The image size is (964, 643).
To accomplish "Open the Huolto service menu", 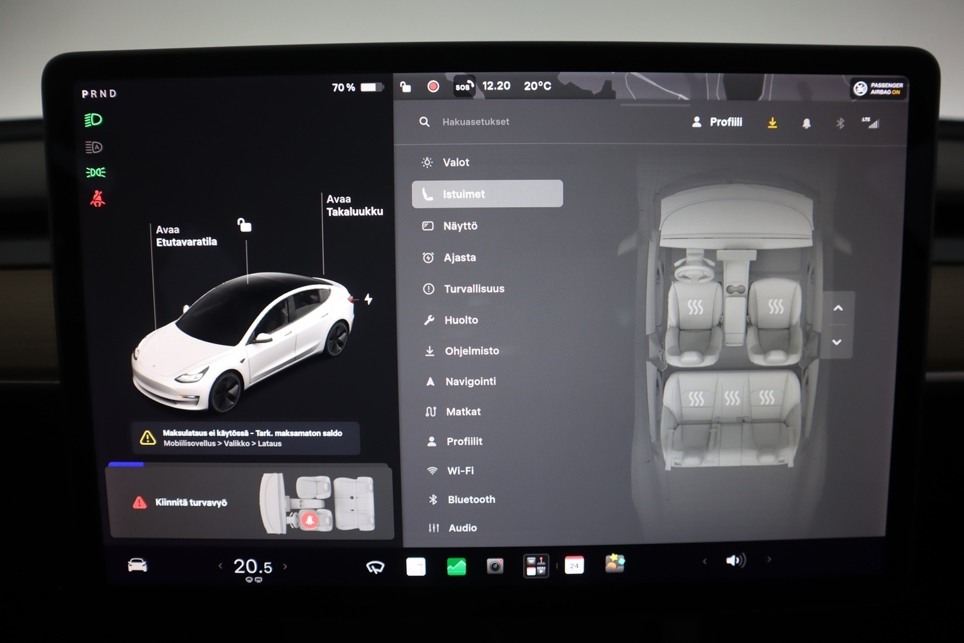I will click(451, 320).
